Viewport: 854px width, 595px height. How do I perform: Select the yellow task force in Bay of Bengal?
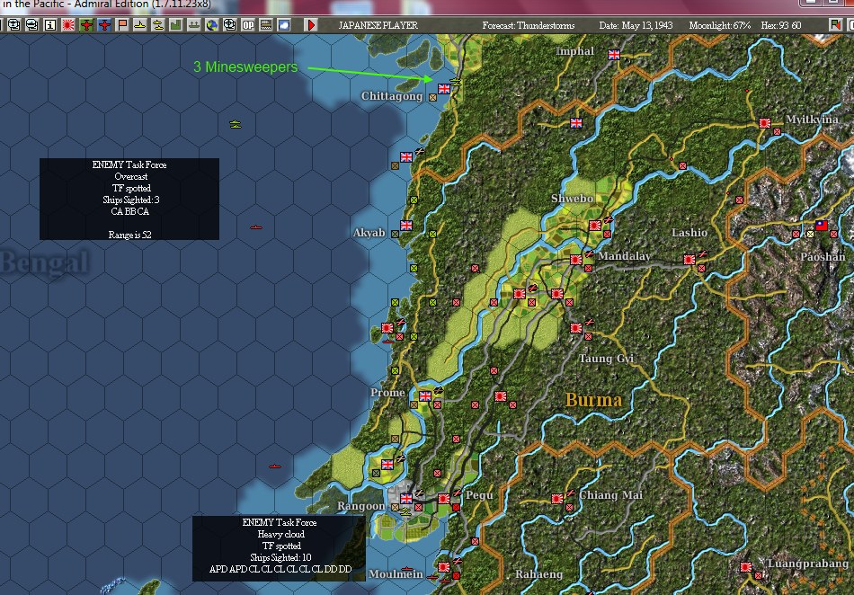(x=236, y=125)
